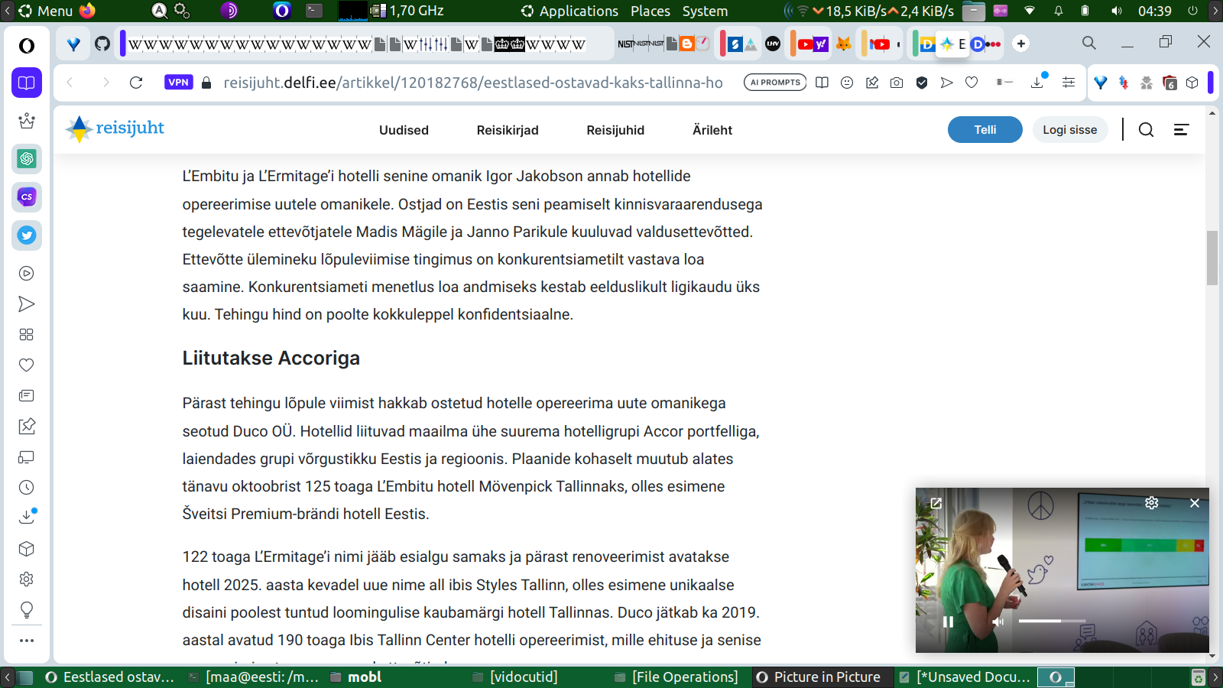This screenshot has height=688, width=1223.
Task: Open picture-in-picture video settings gear
Action: [1152, 503]
